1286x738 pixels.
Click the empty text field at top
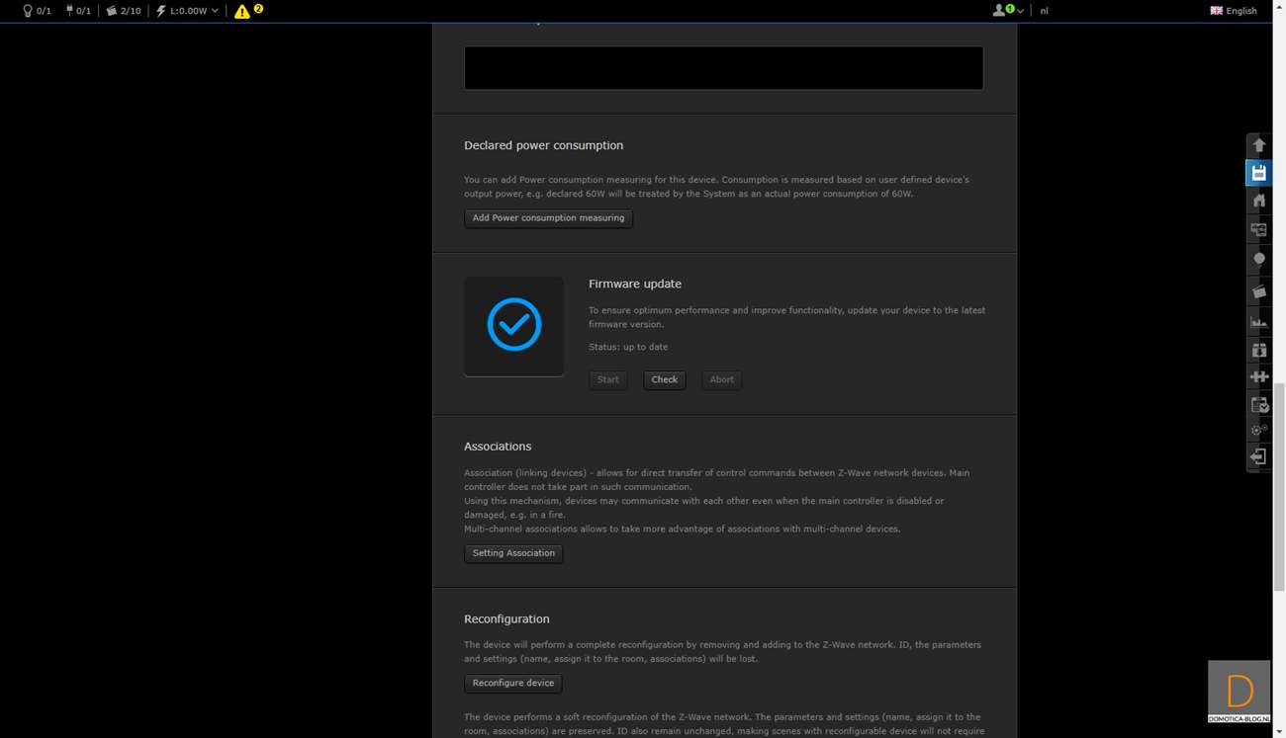(723, 68)
